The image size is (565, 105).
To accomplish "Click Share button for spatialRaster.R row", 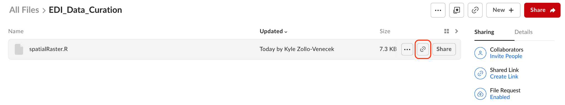I will [444, 49].
